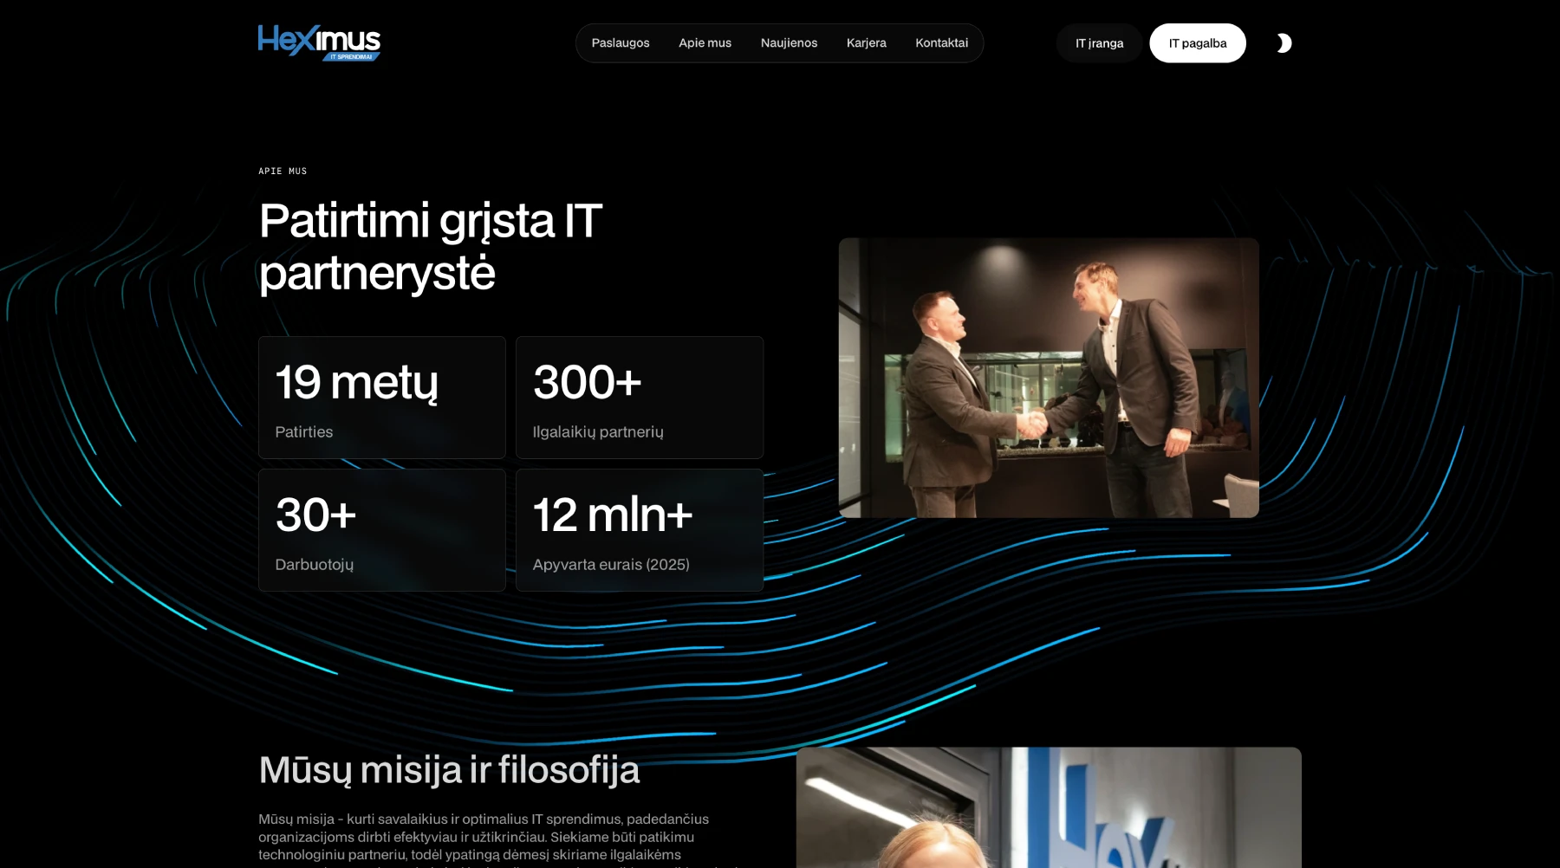Viewport: 1560px width, 868px height.
Task: Select the 30+ Darbuotojų card
Action: click(382, 530)
